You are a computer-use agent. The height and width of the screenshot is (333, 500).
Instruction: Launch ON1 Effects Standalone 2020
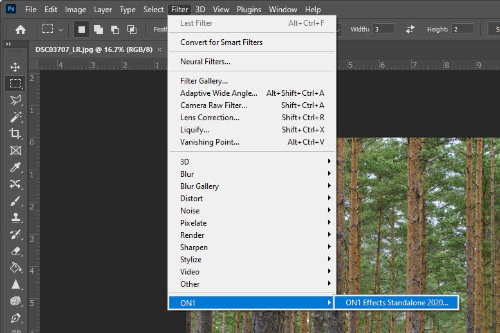(396, 302)
